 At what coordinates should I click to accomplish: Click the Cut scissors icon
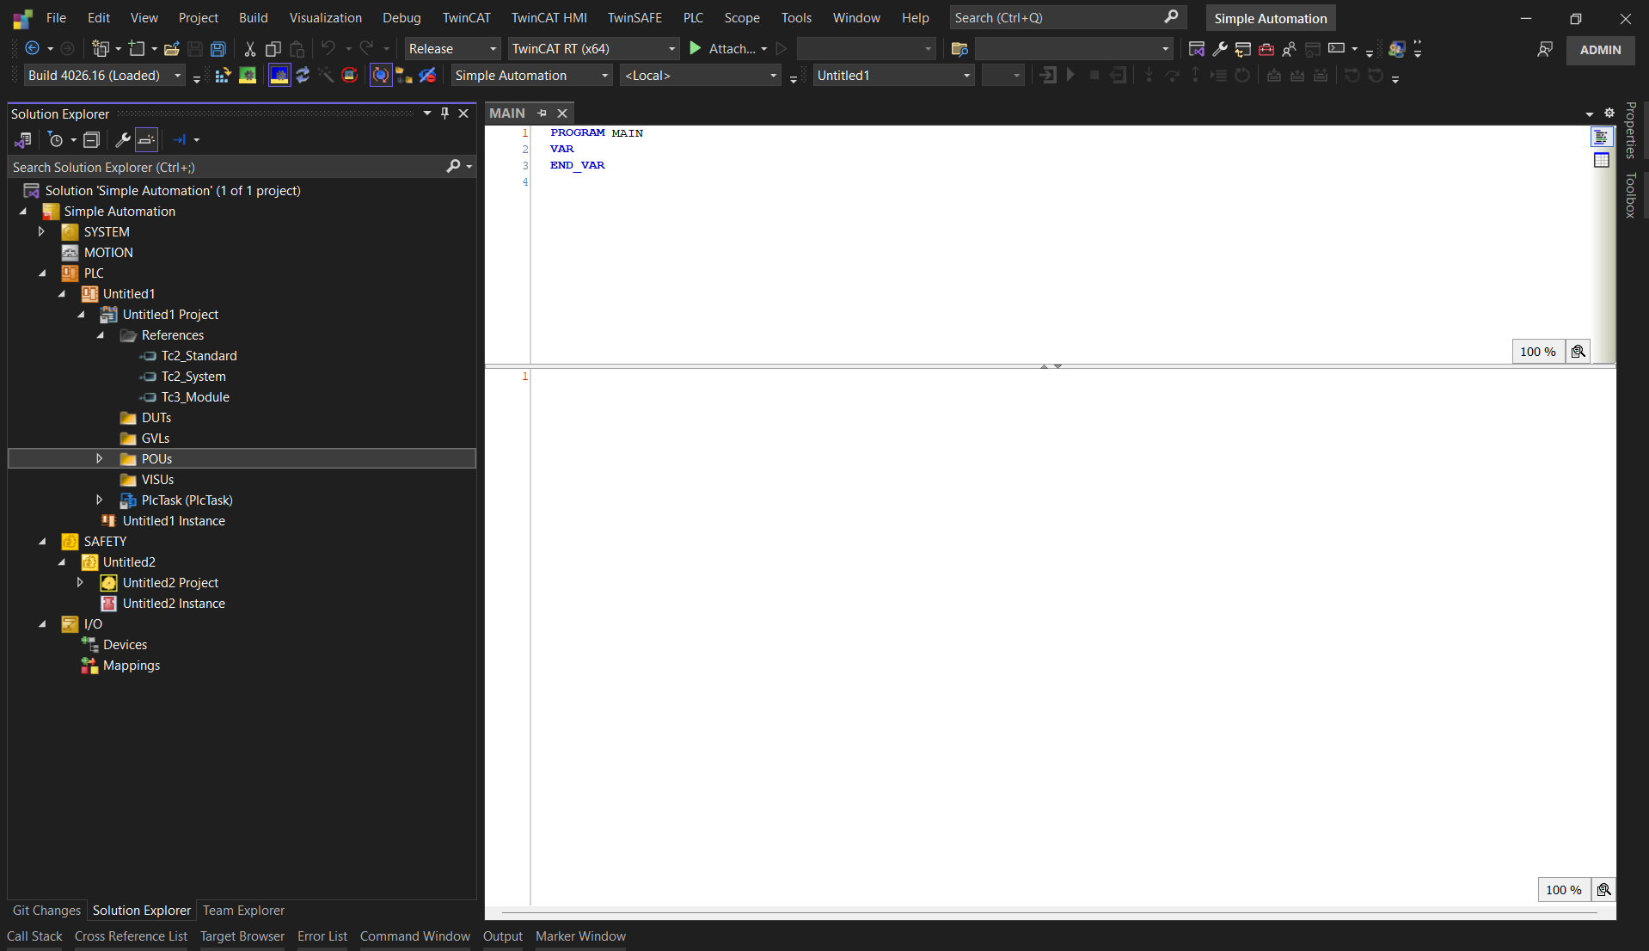[x=249, y=49]
